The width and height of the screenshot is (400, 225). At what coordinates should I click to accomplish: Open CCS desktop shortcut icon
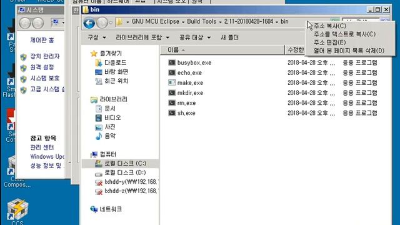17,209
